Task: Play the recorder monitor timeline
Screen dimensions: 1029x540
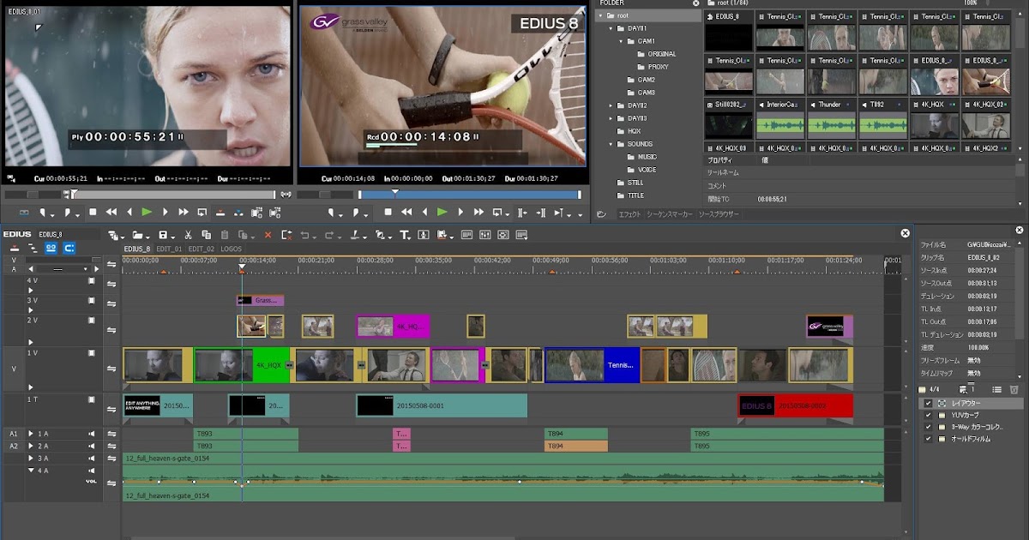Action: pyautogui.click(x=442, y=212)
